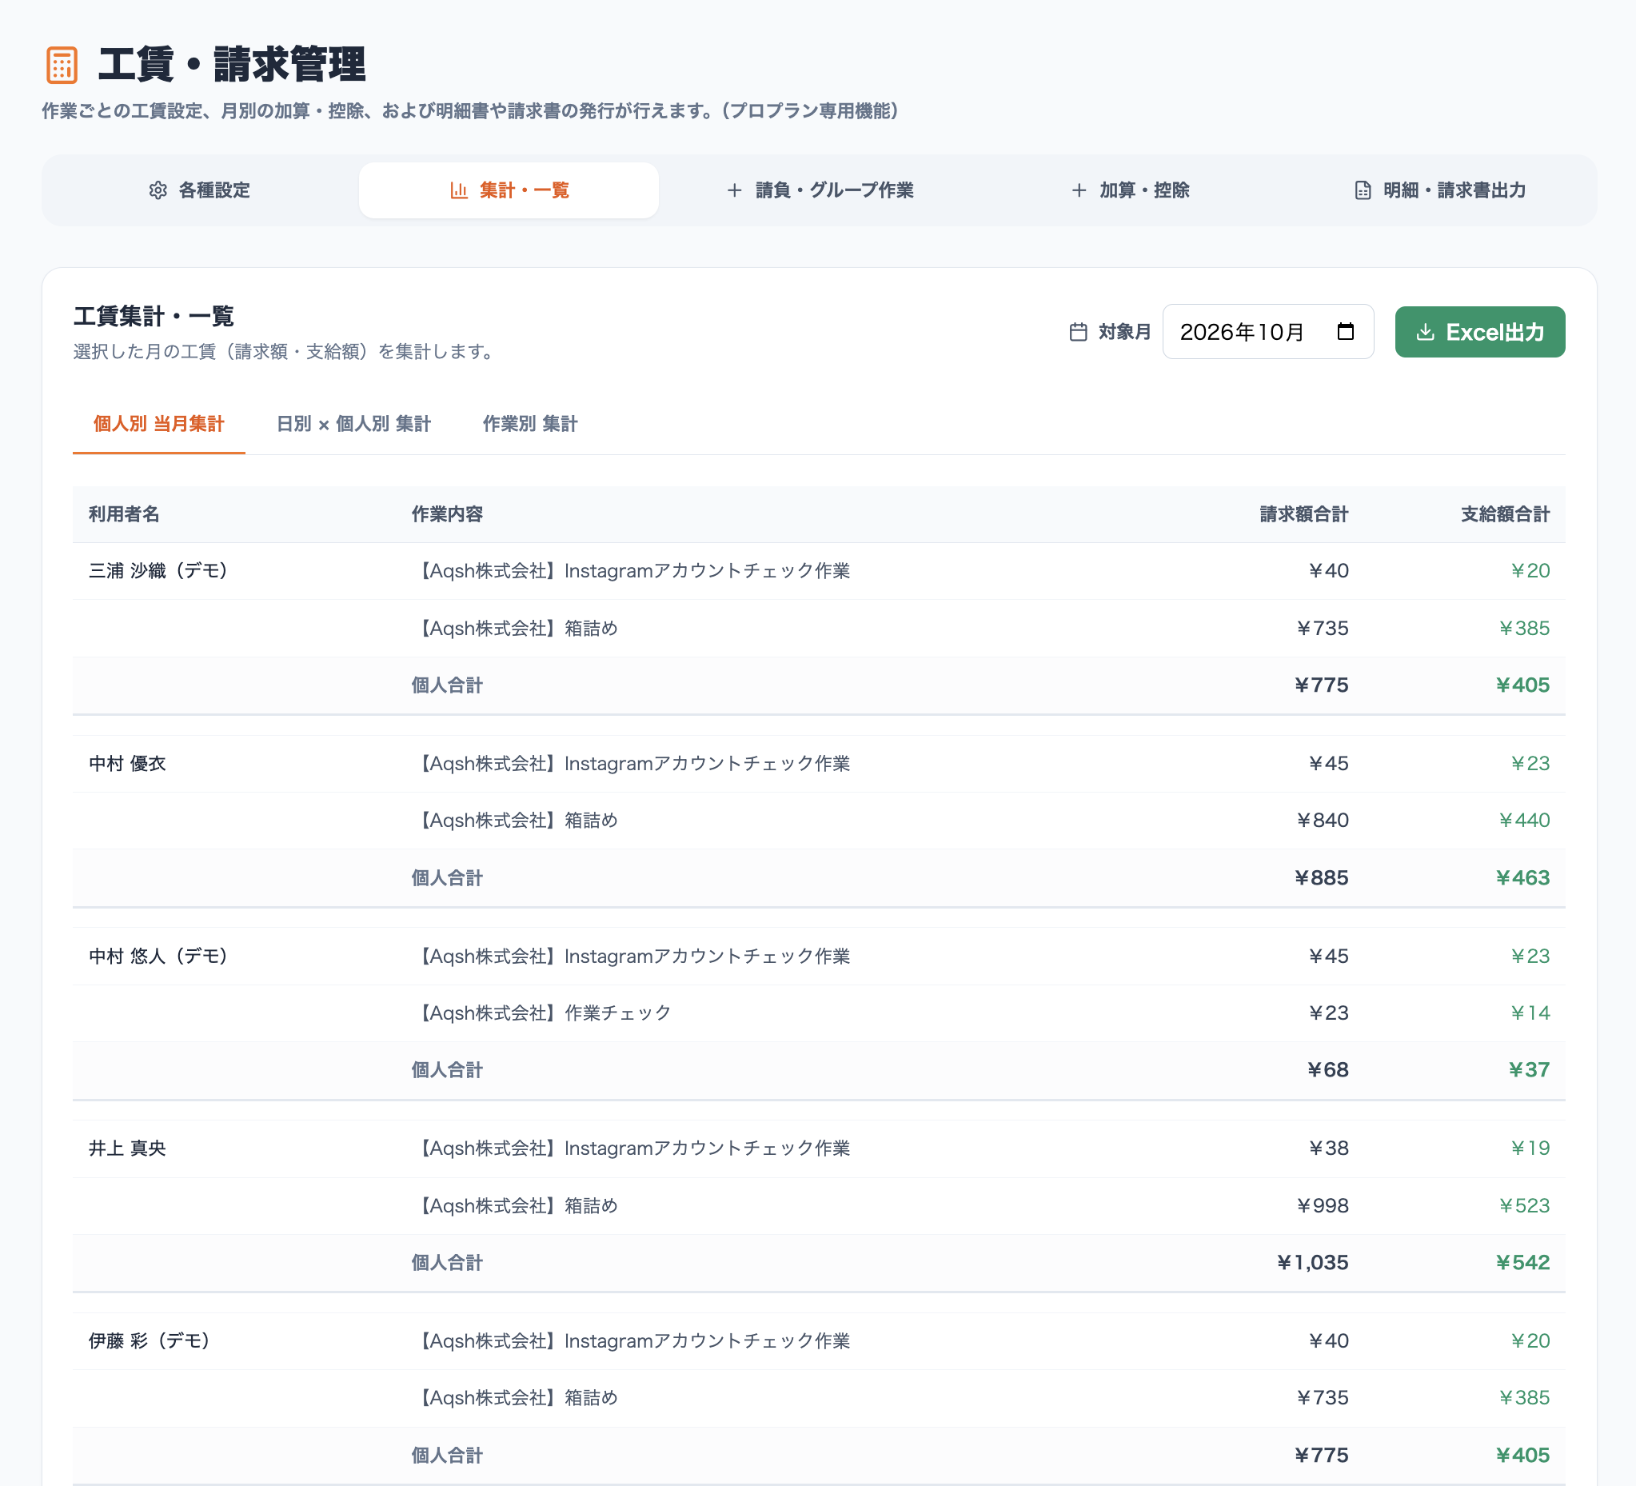1636x1486 pixels.
Task: Click the ¥440 payment amount
Action: point(1524,820)
